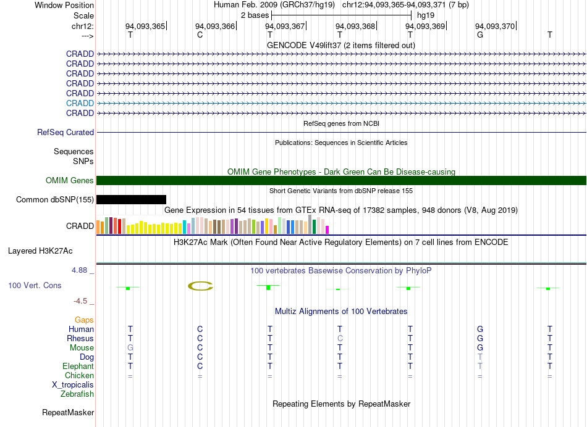Click the SNPs track label
Viewport: 587px width, 427px height.
click(83, 161)
